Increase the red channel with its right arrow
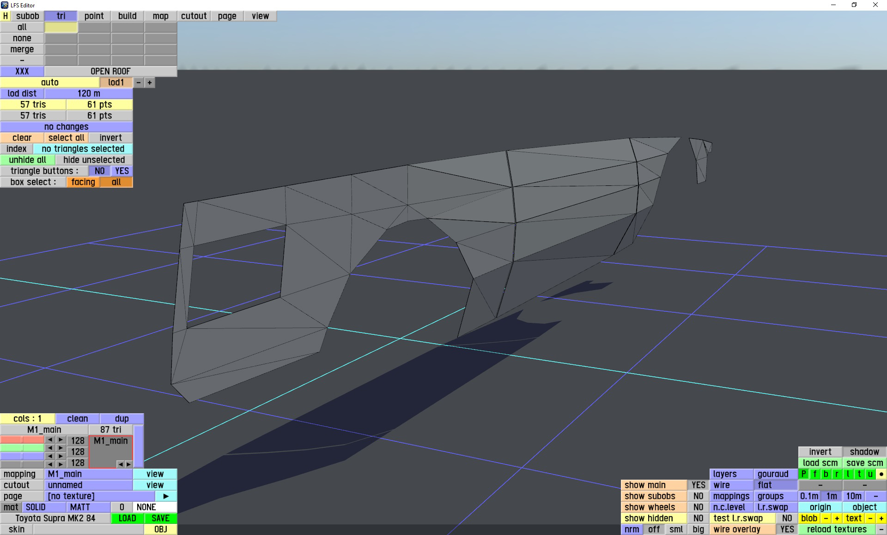This screenshot has height=535, width=887. click(61, 440)
